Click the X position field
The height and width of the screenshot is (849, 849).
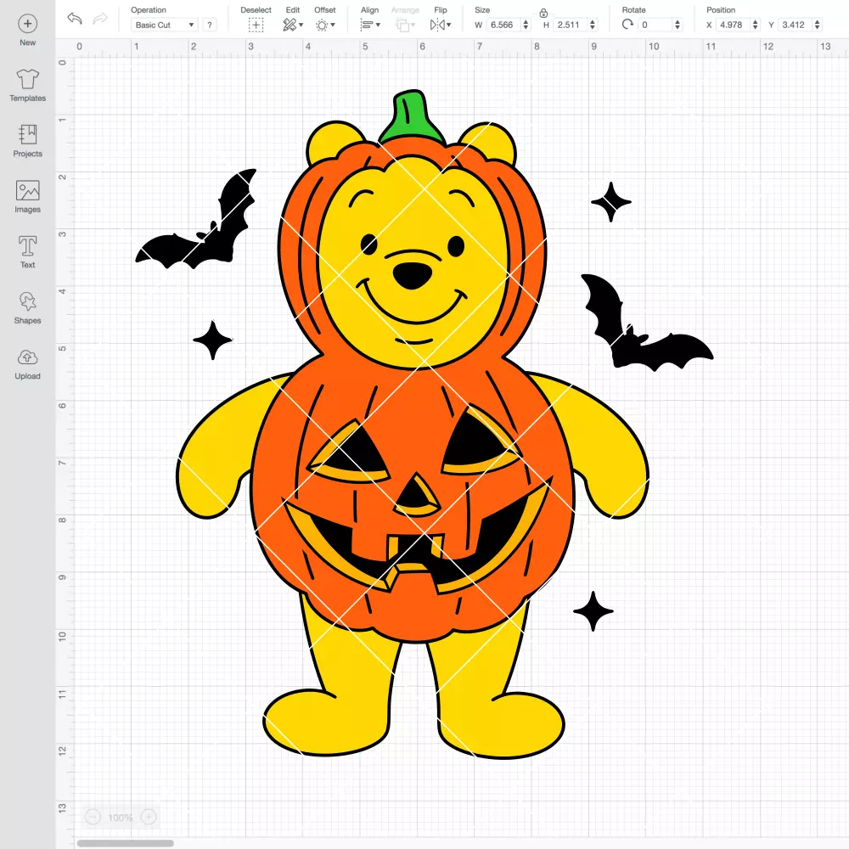click(733, 25)
